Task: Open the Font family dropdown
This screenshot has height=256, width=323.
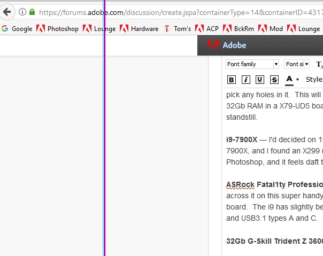Action: point(252,64)
